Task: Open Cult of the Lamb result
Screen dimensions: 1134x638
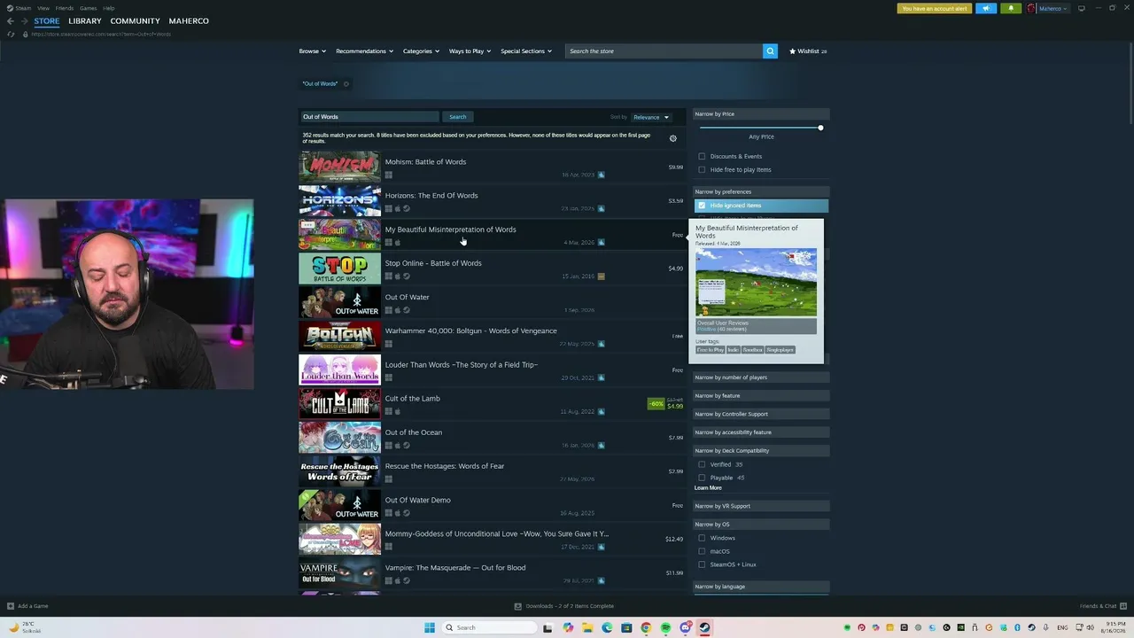Action: pos(492,404)
